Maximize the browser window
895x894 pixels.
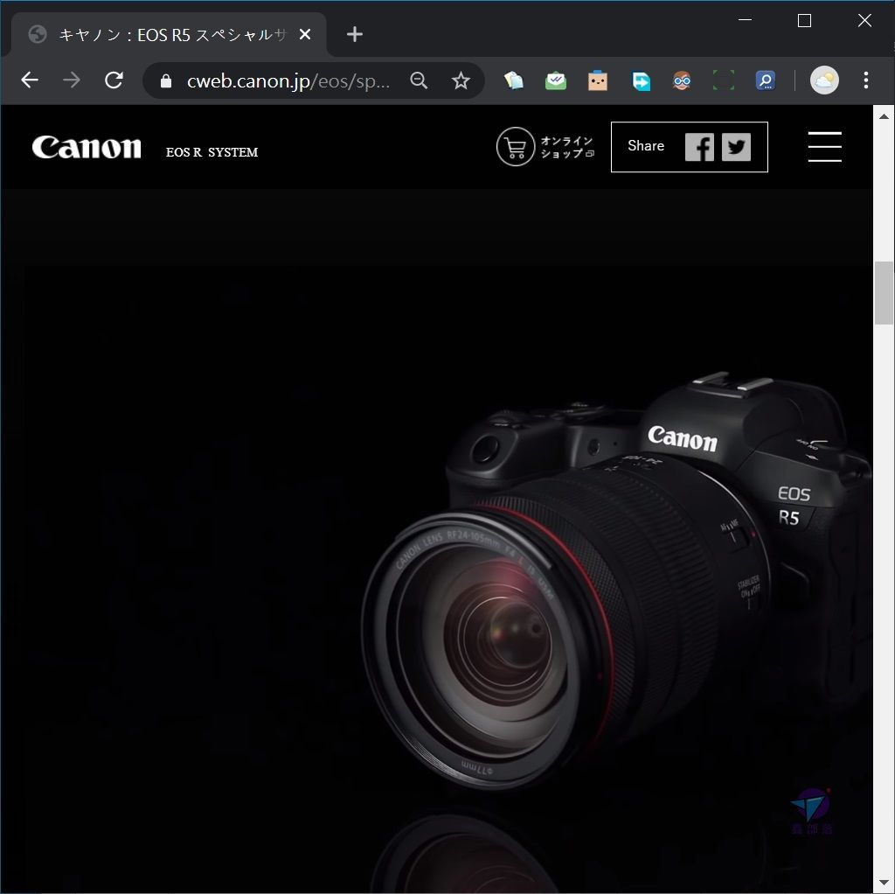coord(804,21)
